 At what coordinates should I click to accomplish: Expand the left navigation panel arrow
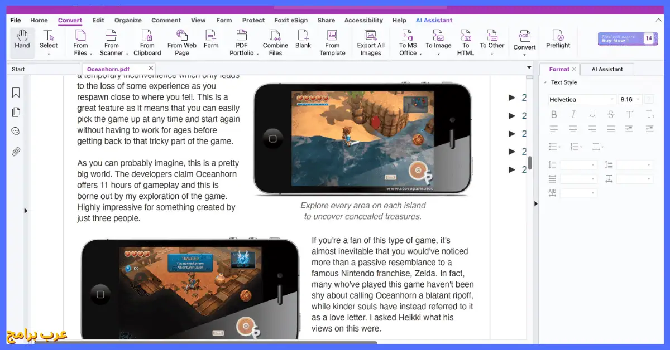[26, 211]
